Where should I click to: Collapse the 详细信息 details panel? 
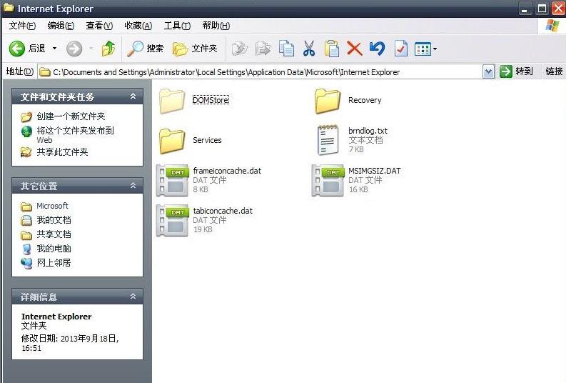pyautogui.click(x=133, y=297)
